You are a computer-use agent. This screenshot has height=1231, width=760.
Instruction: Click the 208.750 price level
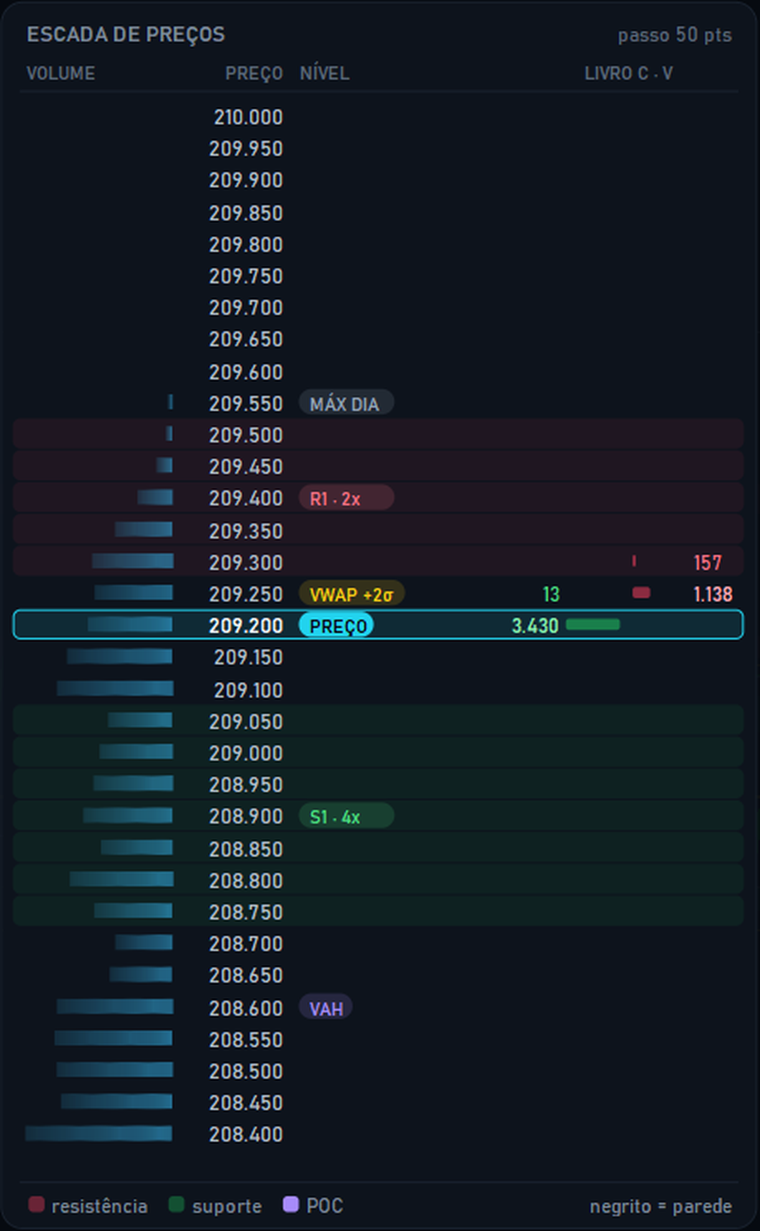coord(246,912)
